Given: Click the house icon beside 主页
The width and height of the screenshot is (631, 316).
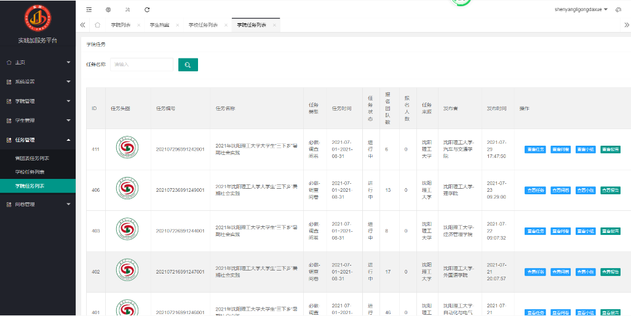Looking at the screenshot, I should [x=9, y=63].
